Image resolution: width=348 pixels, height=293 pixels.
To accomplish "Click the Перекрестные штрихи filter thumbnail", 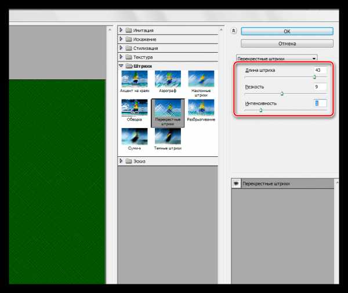I will pyautogui.click(x=167, y=108).
